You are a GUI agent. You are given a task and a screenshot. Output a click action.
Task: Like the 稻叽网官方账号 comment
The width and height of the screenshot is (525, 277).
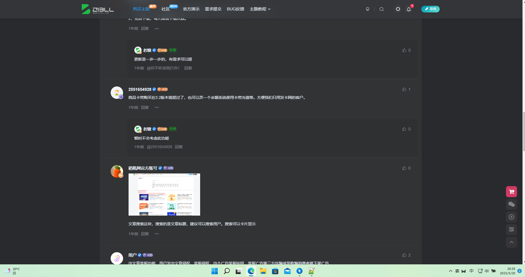(x=404, y=168)
